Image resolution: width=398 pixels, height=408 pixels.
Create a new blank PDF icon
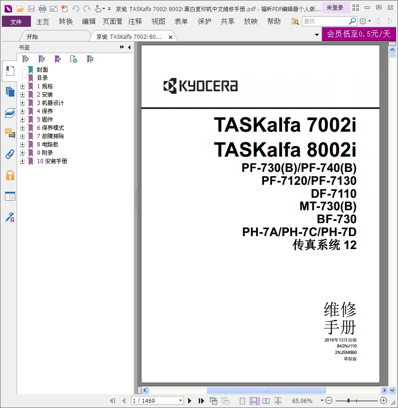tap(64, 9)
